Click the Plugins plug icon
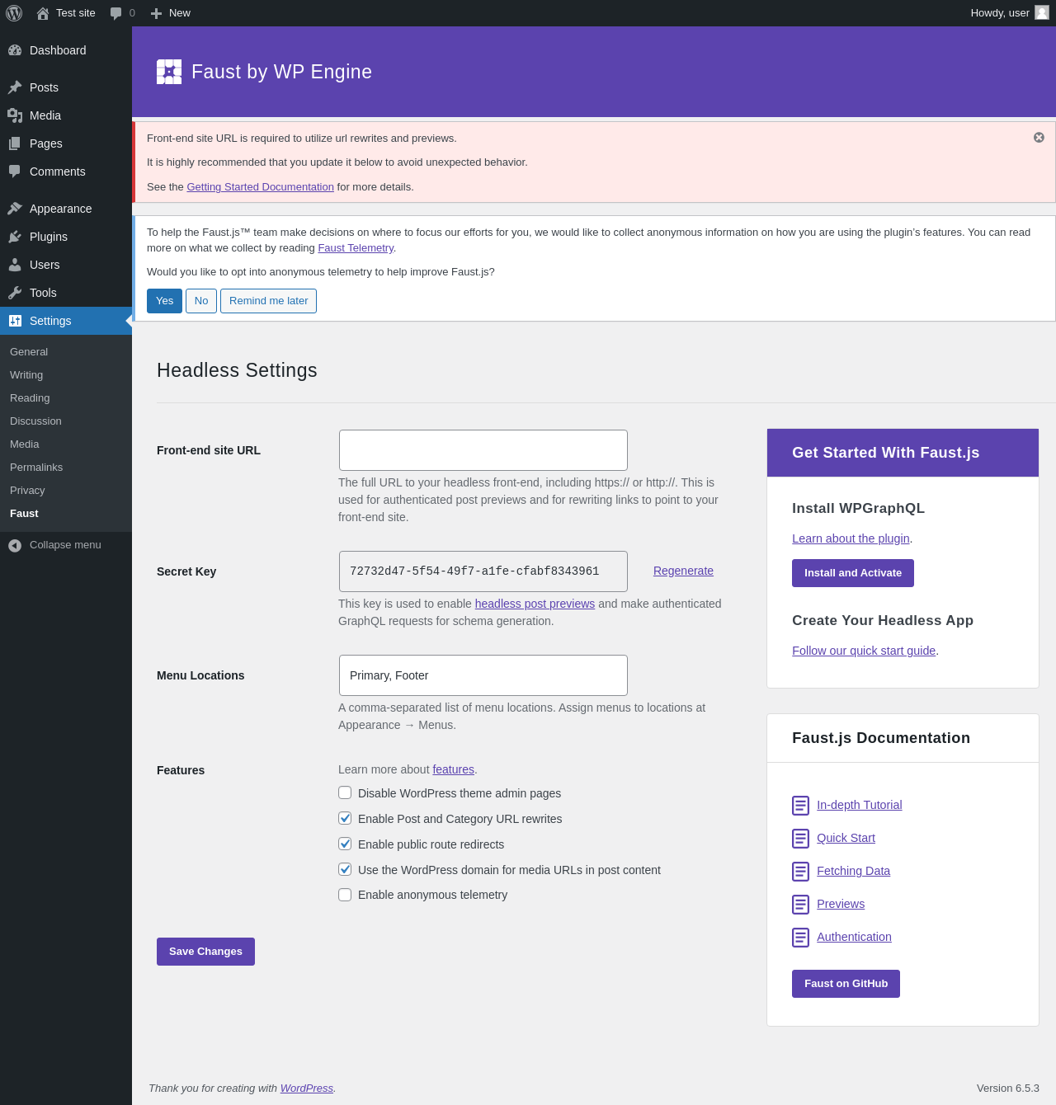Image resolution: width=1056 pixels, height=1105 pixels. click(15, 237)
